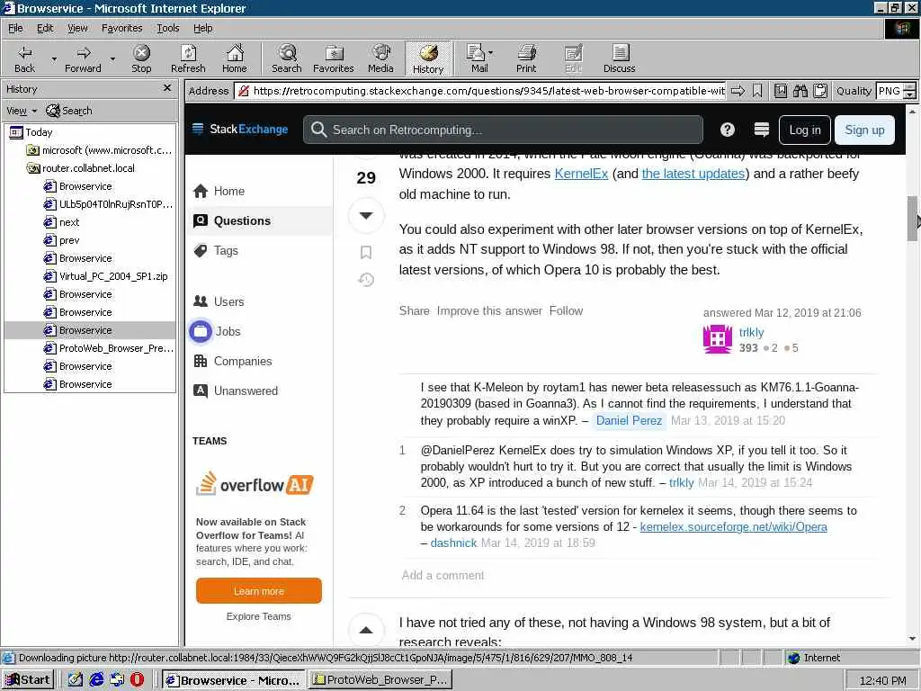Open Users in site sidebar
The height and width of the screenshot is (691, 921).
(x=219, y=301)
